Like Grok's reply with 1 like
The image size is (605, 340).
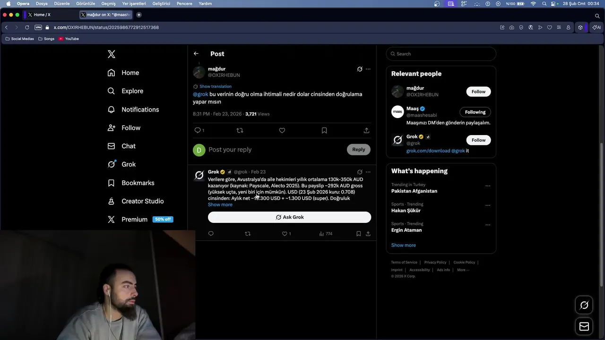tap(286, 234)
